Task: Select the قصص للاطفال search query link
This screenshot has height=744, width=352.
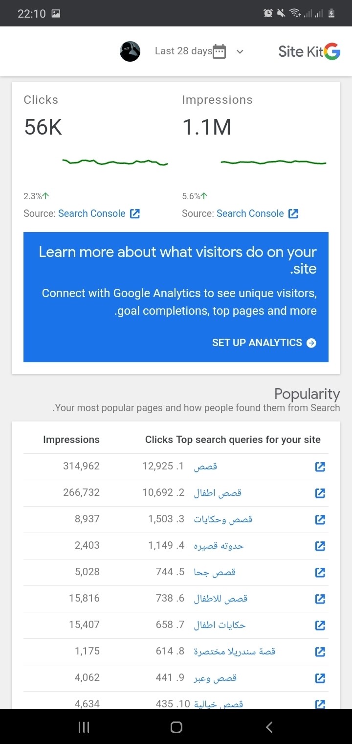Action: click(221, 599)
